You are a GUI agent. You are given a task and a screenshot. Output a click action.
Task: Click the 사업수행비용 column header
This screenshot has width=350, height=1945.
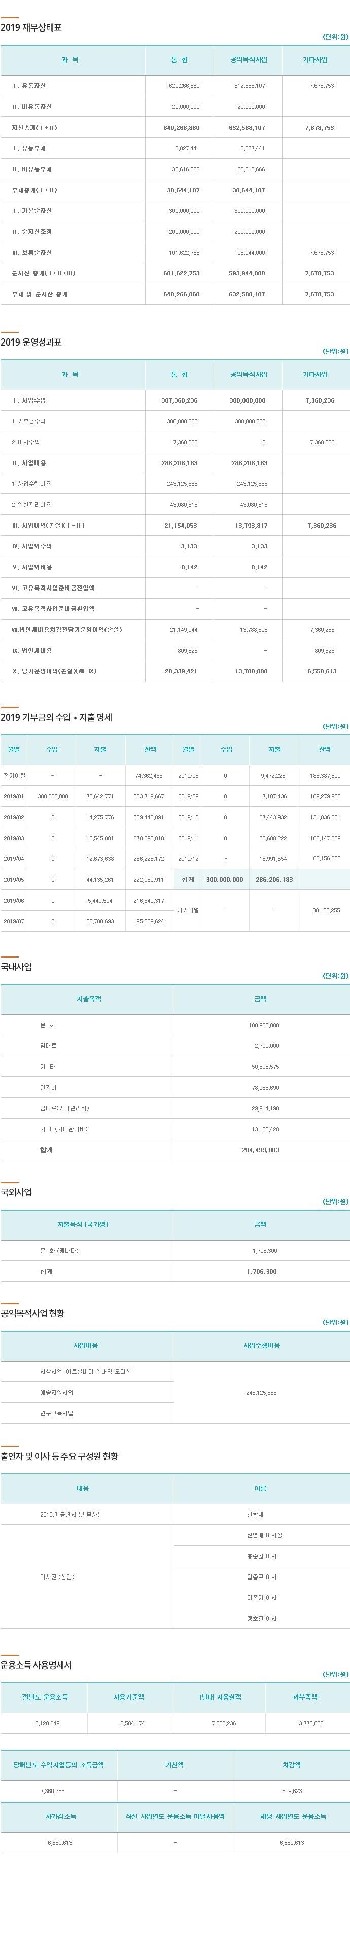tap(262, 1345)
